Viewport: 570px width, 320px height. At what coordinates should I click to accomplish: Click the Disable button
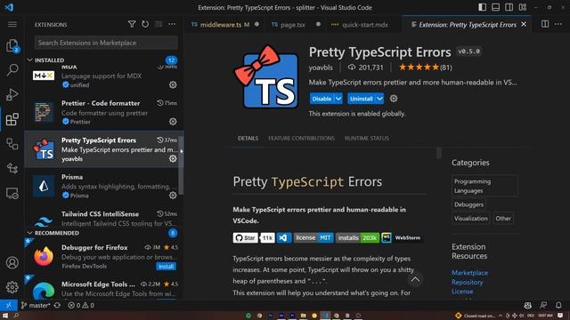point(322,99)
